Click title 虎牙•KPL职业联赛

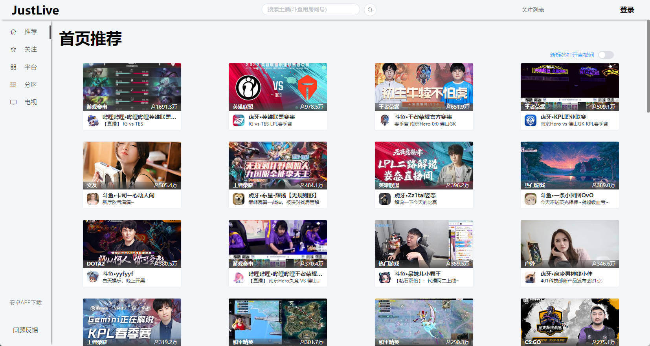pyautogui.click(x=563, y=117)
